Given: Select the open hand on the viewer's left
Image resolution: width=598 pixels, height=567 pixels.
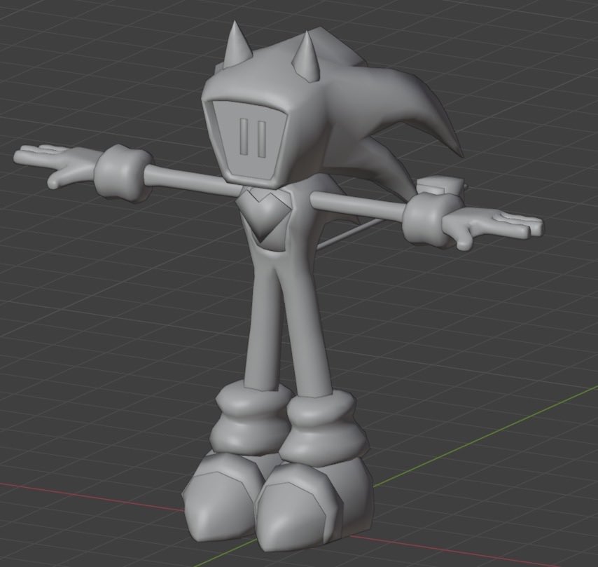Looking at the screenshot, I should (x=57, y=165).
